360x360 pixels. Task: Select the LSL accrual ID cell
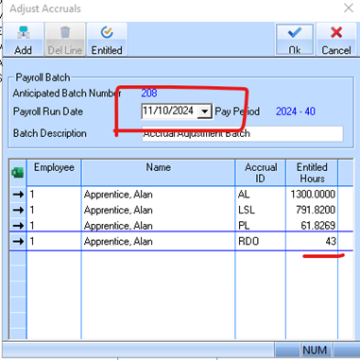[x=261, y=210]
